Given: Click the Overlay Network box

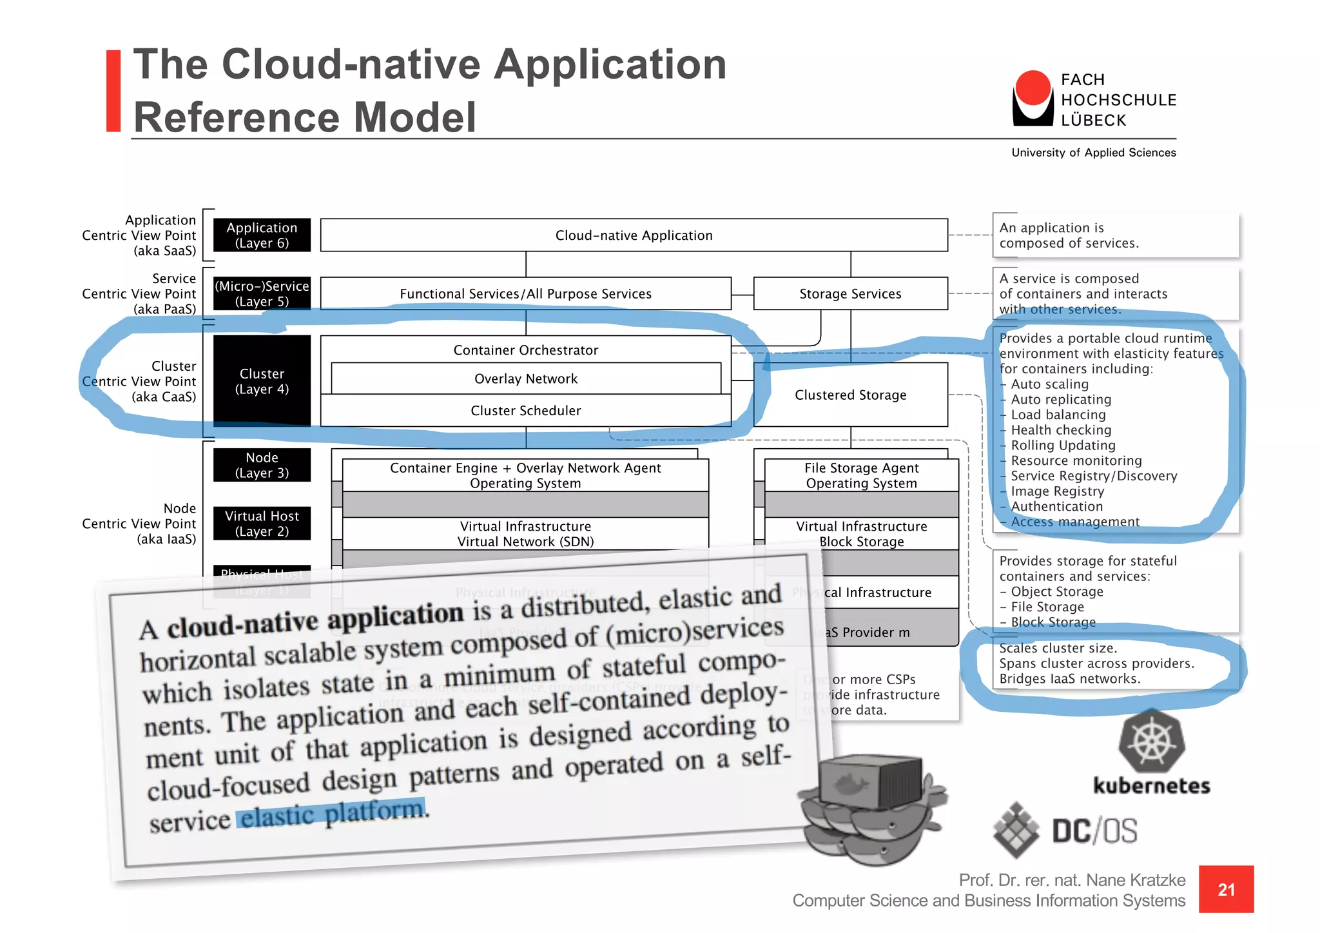Looking at the screenshot, I should click(526, 378).
